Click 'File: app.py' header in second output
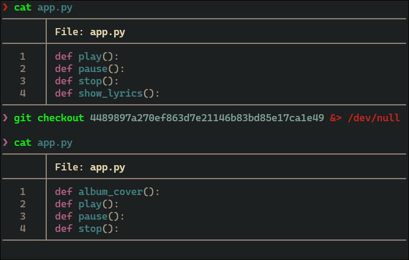The height and width of the screenshot is (260, 409). pyautogui.click(x=90, y=167)
